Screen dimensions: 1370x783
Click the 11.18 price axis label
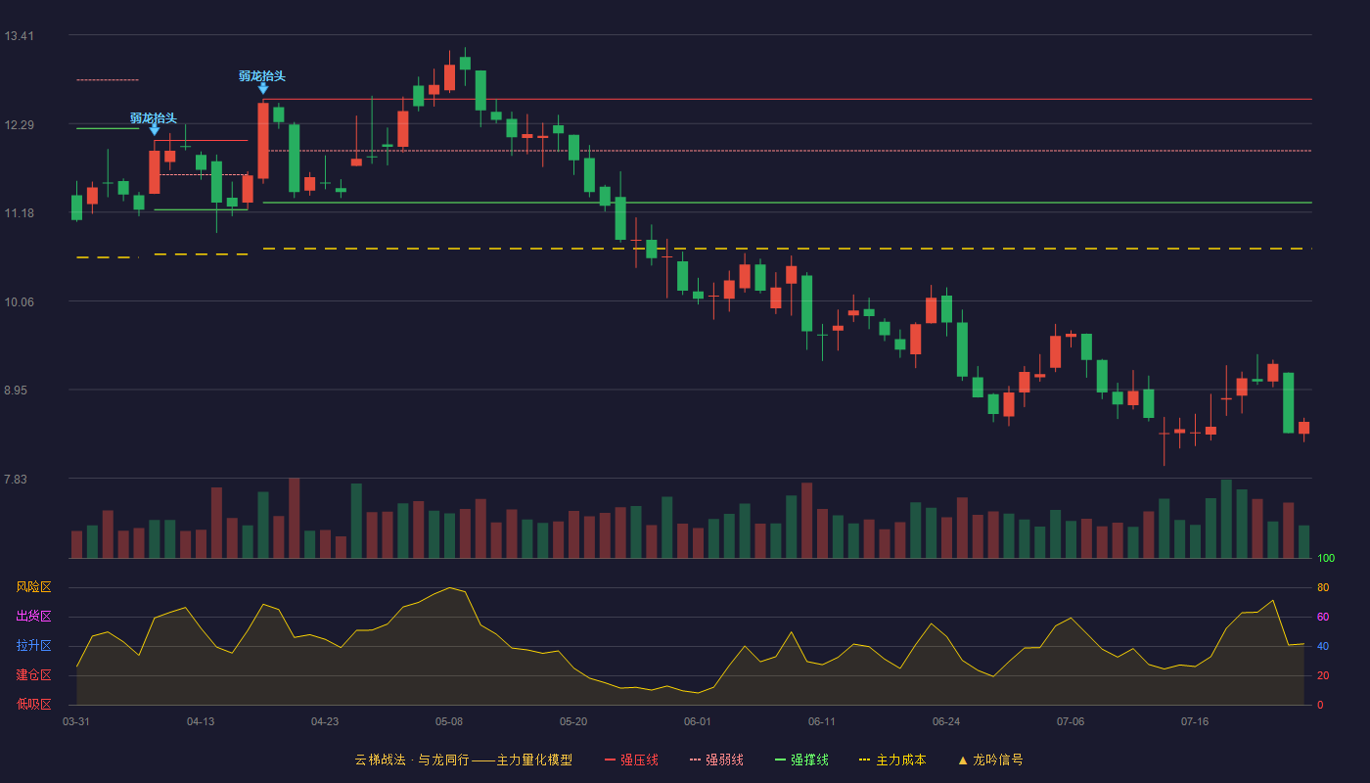coord(19,213)
